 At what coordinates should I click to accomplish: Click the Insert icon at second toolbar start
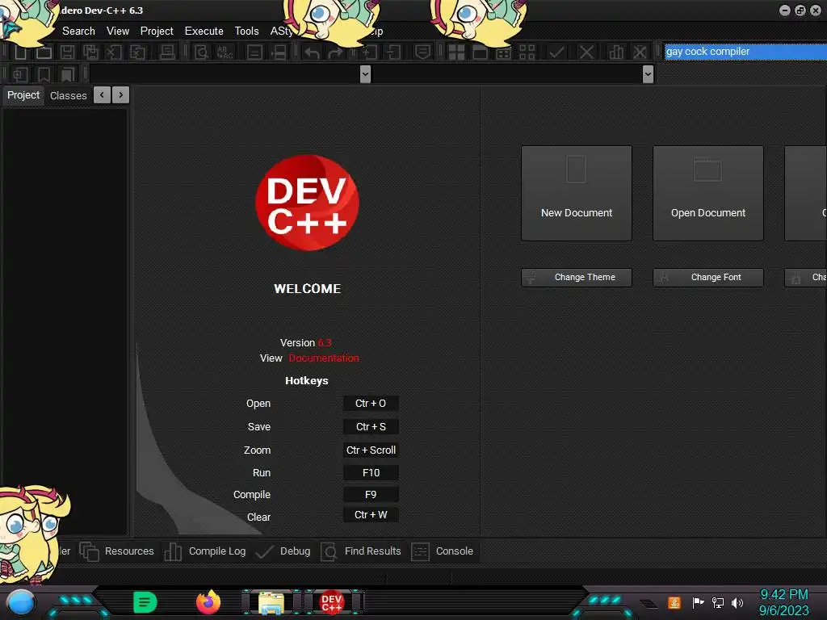tap(20, 74)
